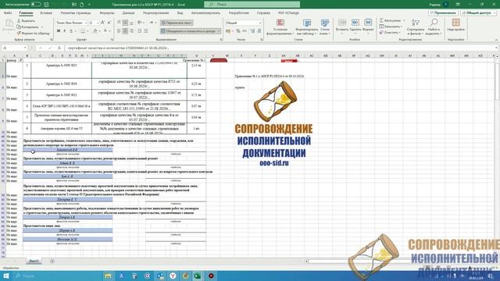The image size is (500, 281).
Task: Toggle the AutoSave switch
Action: (36, 5)
